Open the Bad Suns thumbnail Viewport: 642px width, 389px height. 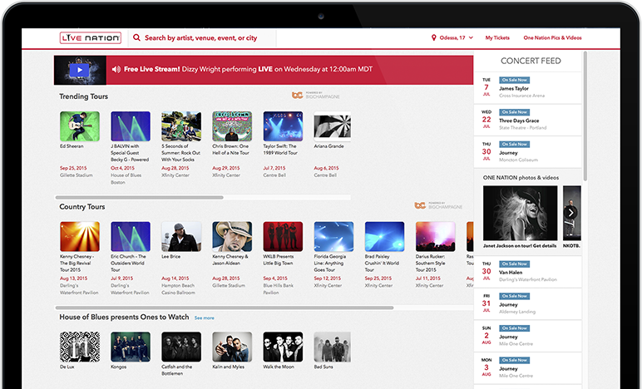tap(333, 347)
